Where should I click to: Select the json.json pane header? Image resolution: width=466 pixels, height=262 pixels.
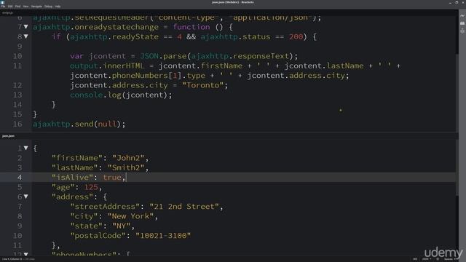(x=8, y=136)
